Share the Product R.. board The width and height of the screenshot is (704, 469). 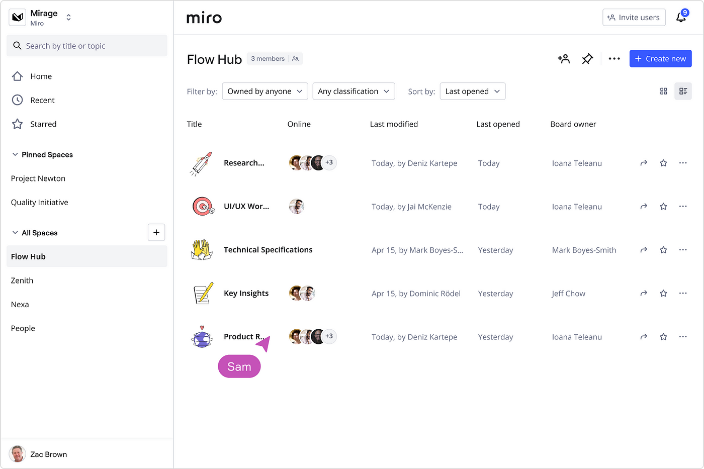[x=644, y=337]
